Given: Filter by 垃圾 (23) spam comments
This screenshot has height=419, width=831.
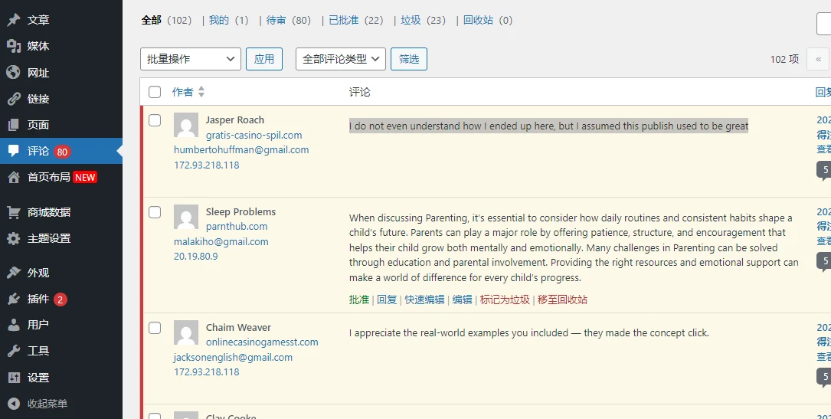Looking at the screenshot, I should point(423,20).
